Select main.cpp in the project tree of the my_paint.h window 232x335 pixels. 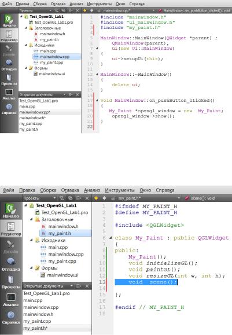58,247
